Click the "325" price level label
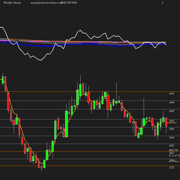Viewport: 180px width, 180px height. click(x=172, y=145)
